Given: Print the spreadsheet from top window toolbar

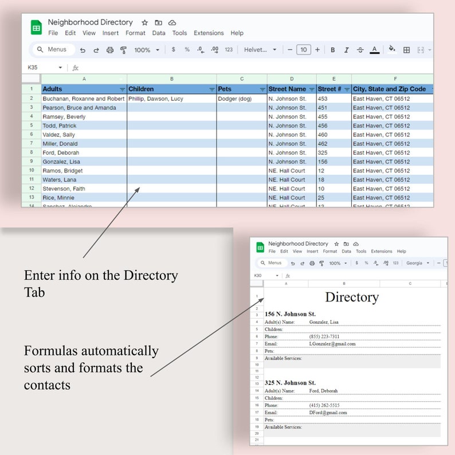Looking at the screenshot, I should click(x=109, y=50).
